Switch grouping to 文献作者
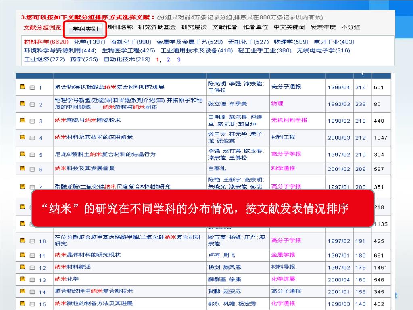413x310 pixels. [x=225, y=27]
